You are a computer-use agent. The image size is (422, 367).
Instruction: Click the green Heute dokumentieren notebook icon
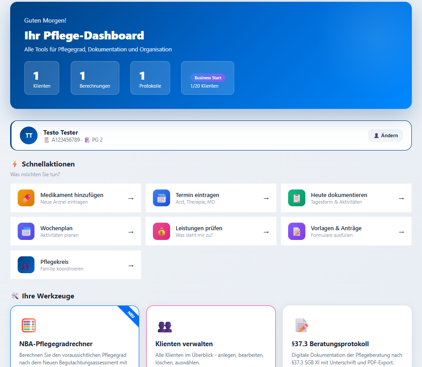(297, 198)
